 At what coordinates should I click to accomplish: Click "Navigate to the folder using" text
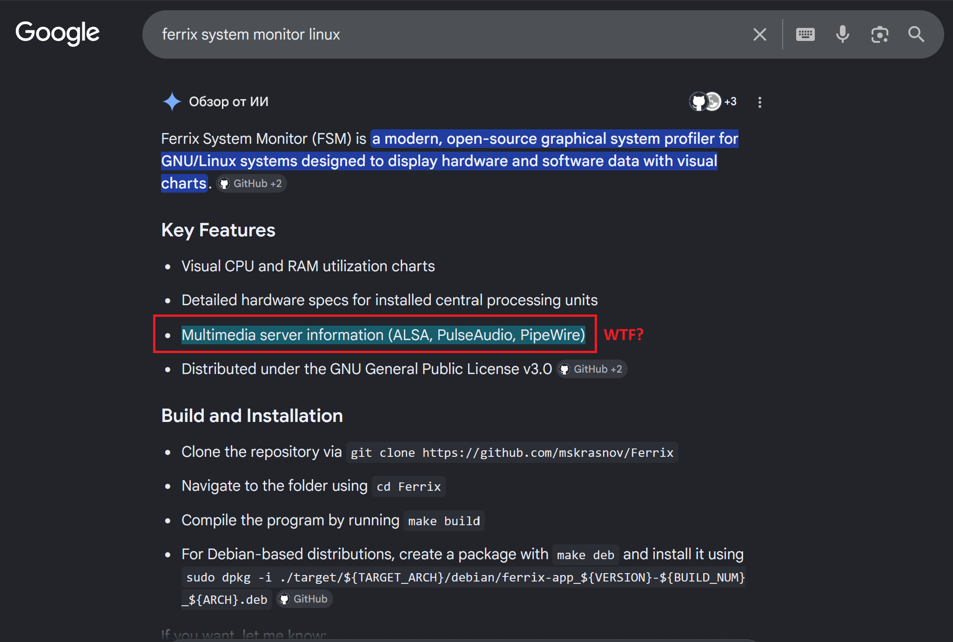(275, 486)
